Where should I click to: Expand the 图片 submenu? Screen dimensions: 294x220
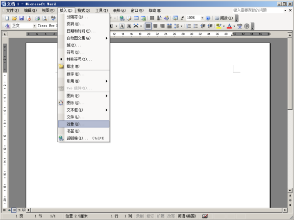pyautogui.click(x=84, y=96)
